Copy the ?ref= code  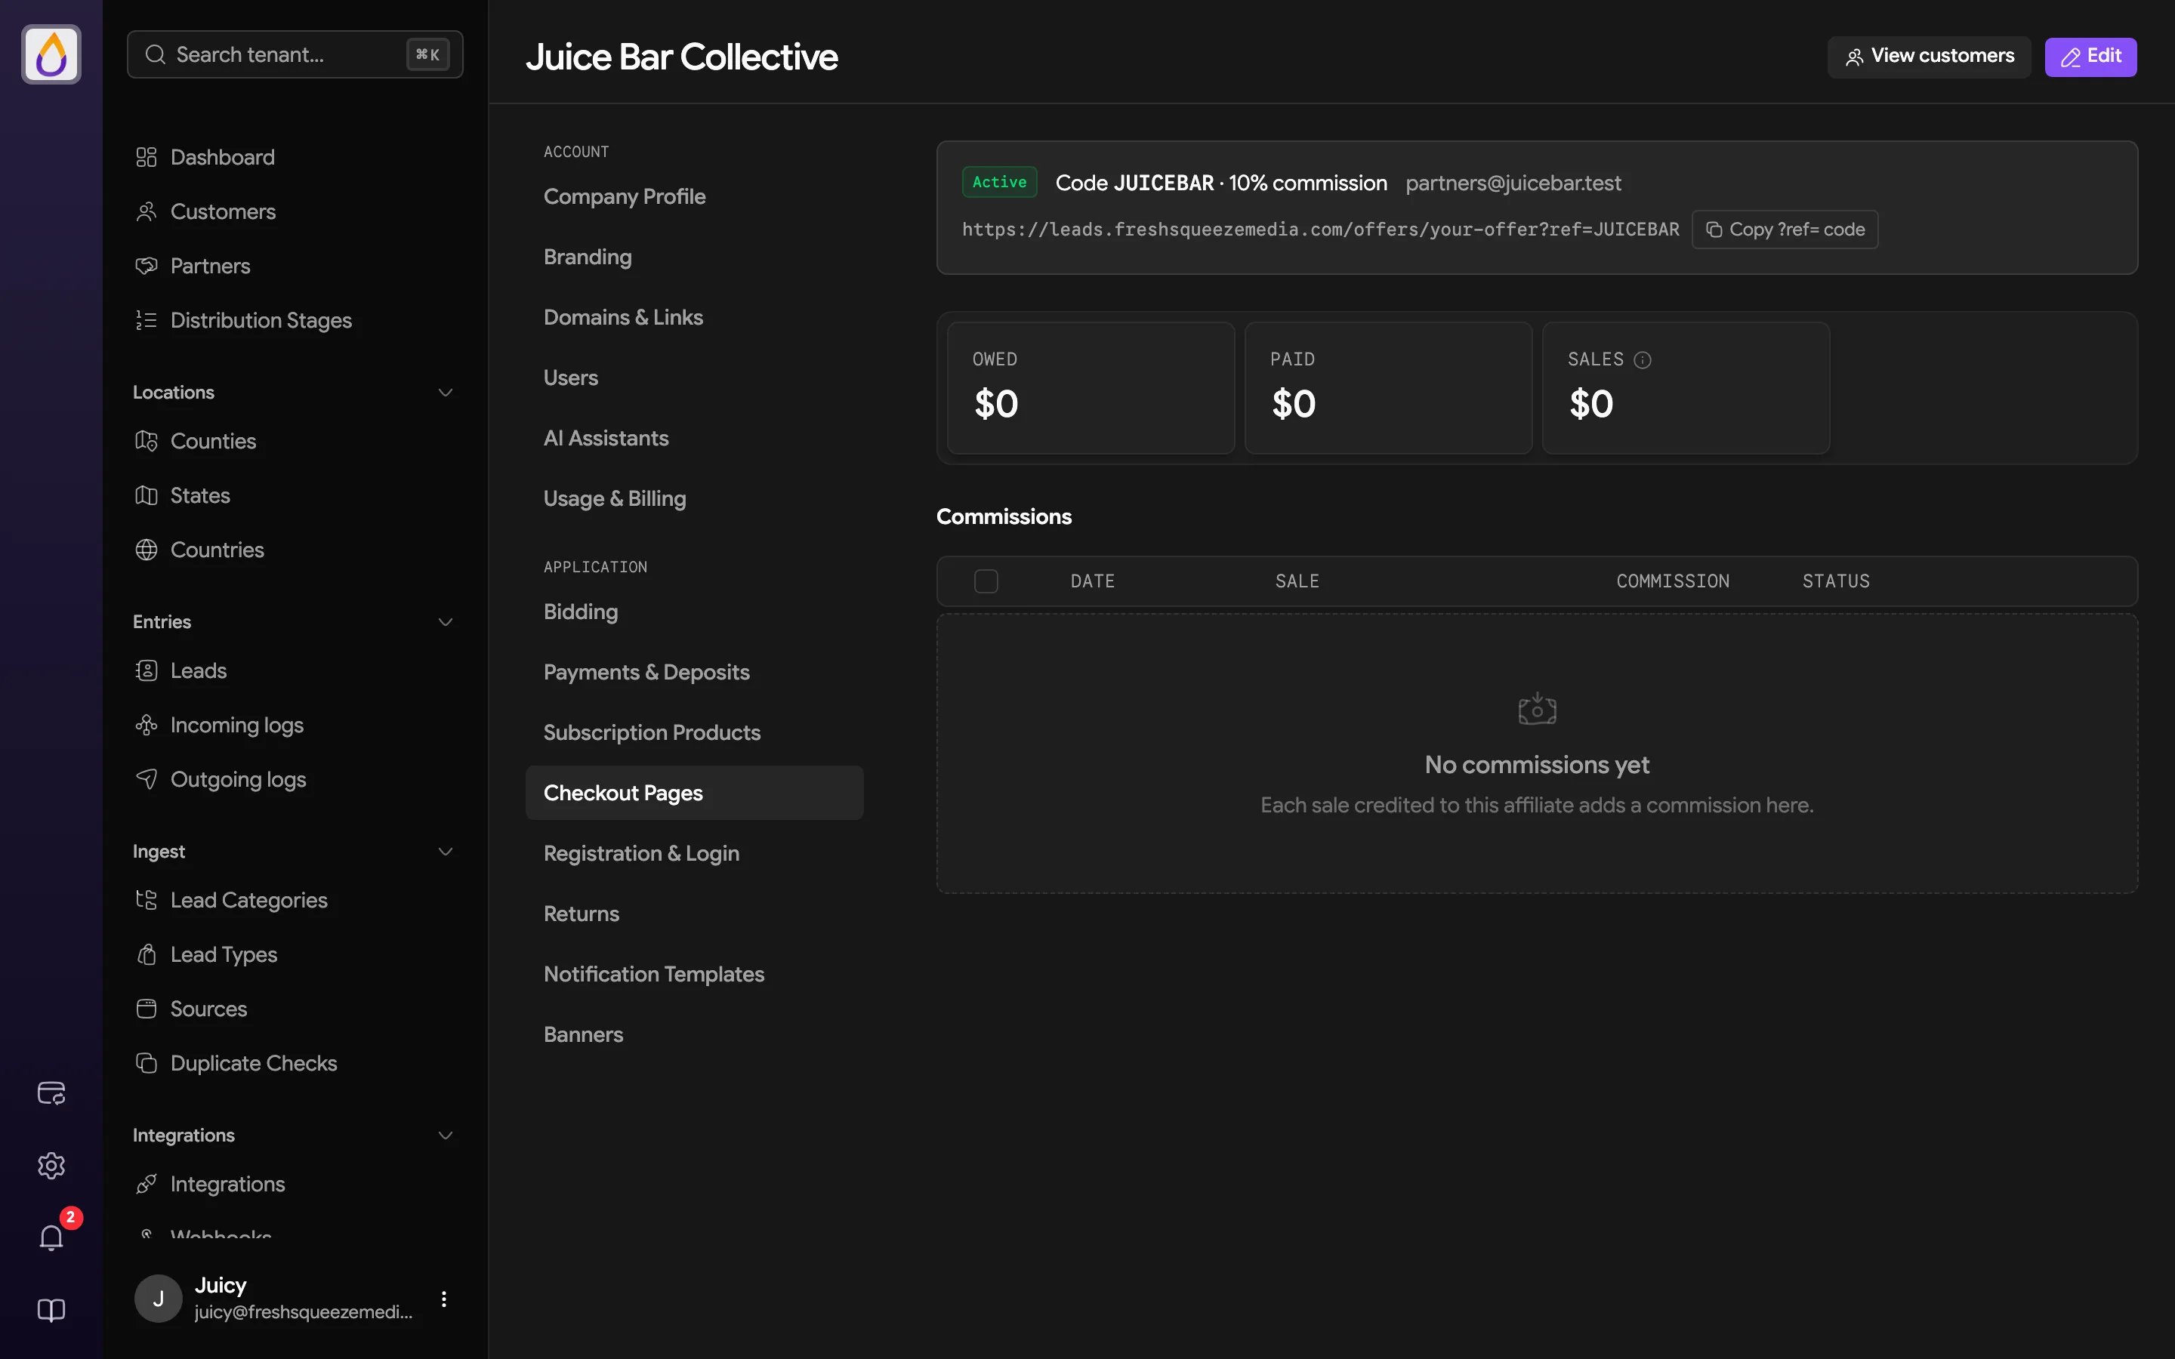click(x=1784, y=230)
